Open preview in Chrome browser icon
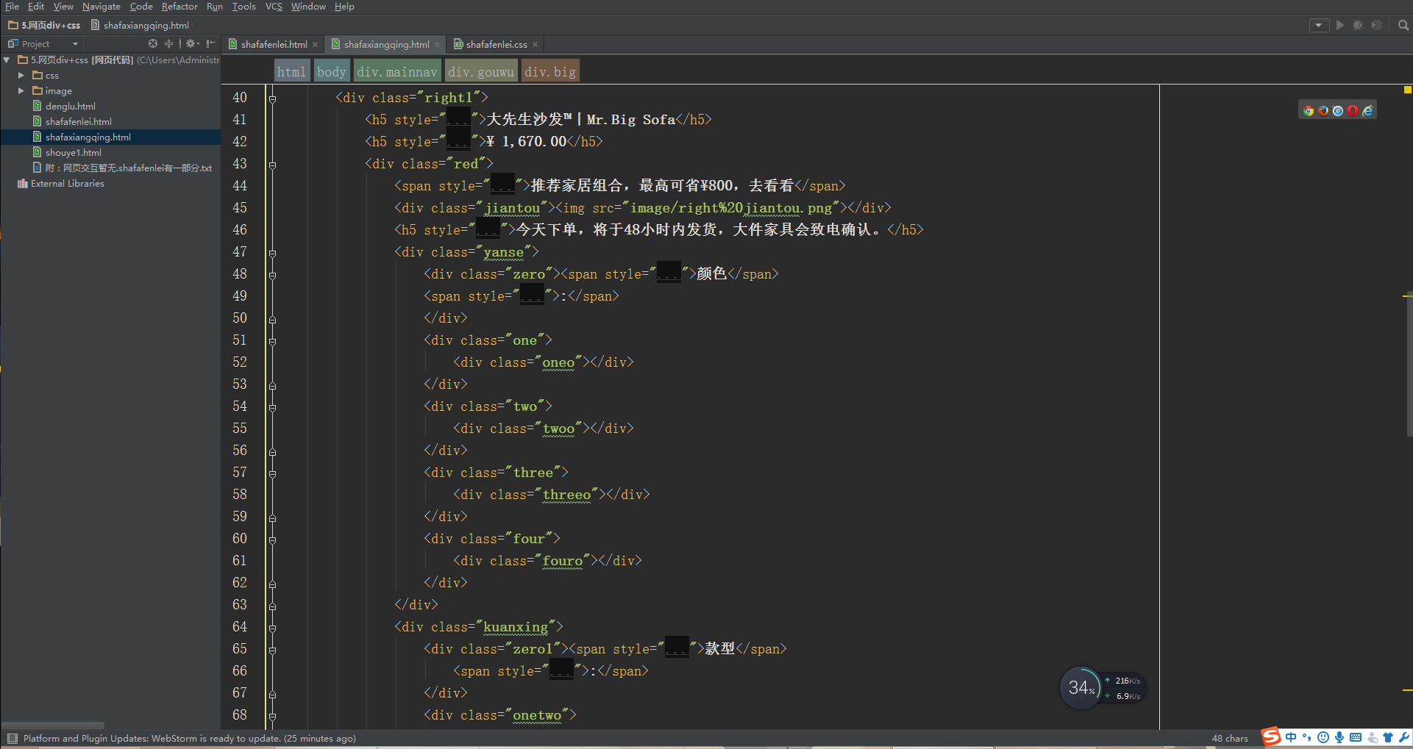The width and height of the screenshot is (1413, 749). click(x=1309, y=111)
